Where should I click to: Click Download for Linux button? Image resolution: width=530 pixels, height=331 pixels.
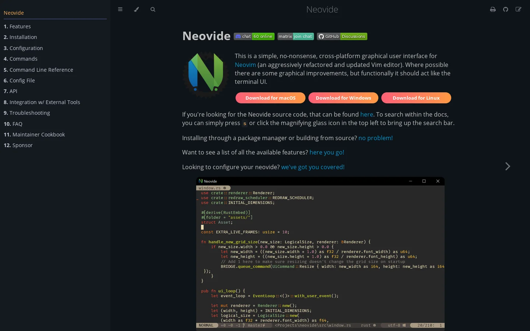tap(416, 98)
